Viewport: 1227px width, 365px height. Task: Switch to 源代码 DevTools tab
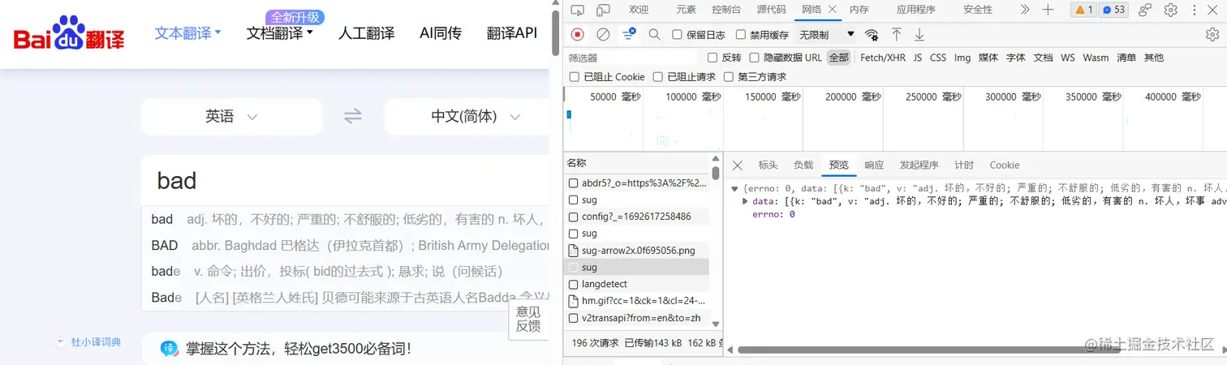771,10
